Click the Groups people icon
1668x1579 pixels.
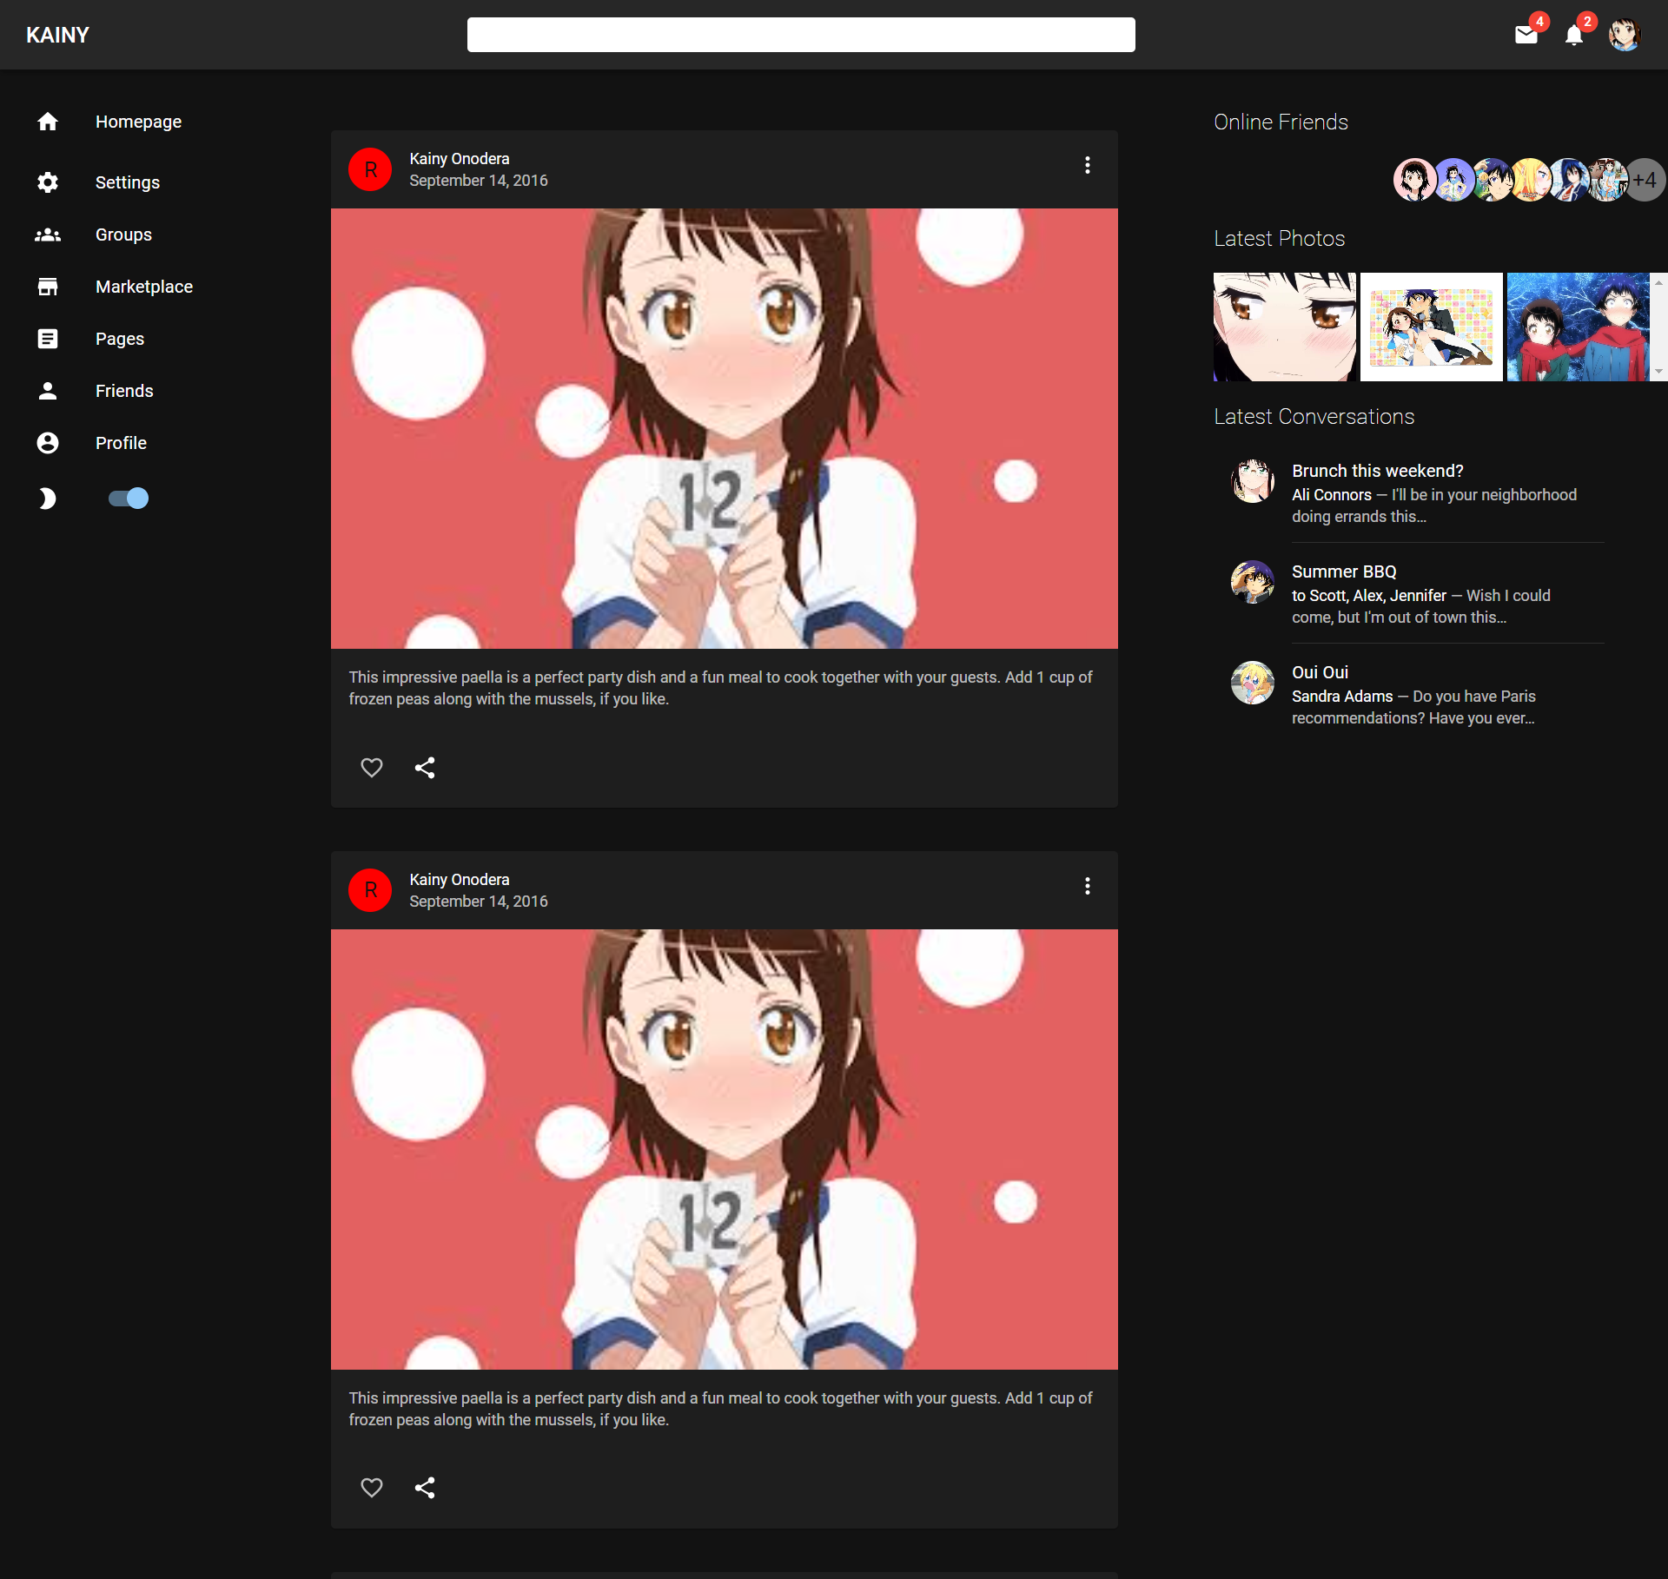pyautogui.click(x=48, y=235)
